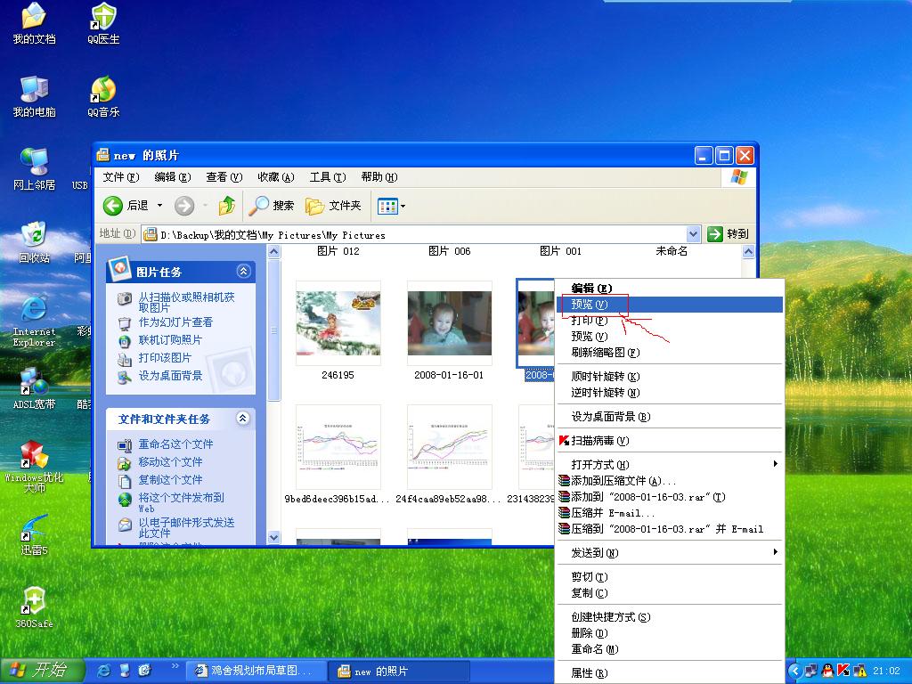This screenshot has height=684, width=912.
Task: Click the 转到 go button
Action: tap(728, 234)
